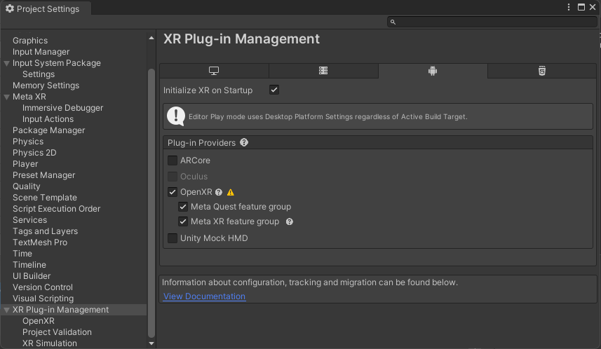Screen dimensions: 601x349
Task: Toggle Initialize XR on Startup checkbox
Action: pos(274,90)
